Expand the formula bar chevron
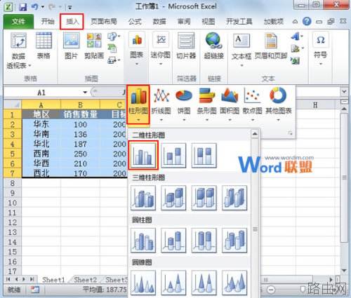The image size is (351, 298). click(344, 92)
